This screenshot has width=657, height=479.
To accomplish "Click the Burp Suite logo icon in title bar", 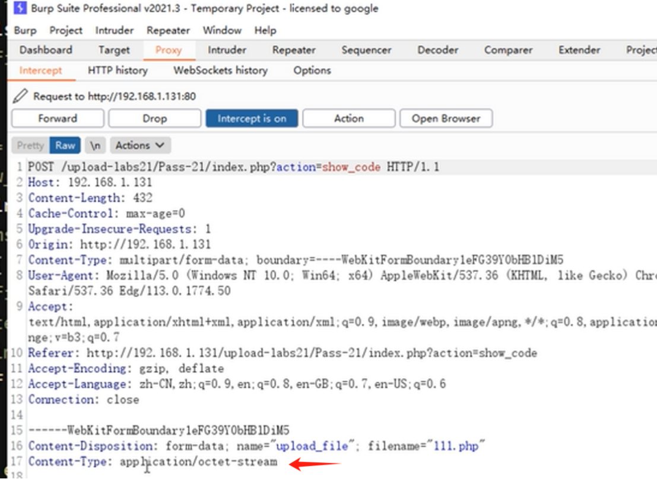I will click(x=20, y=8).
